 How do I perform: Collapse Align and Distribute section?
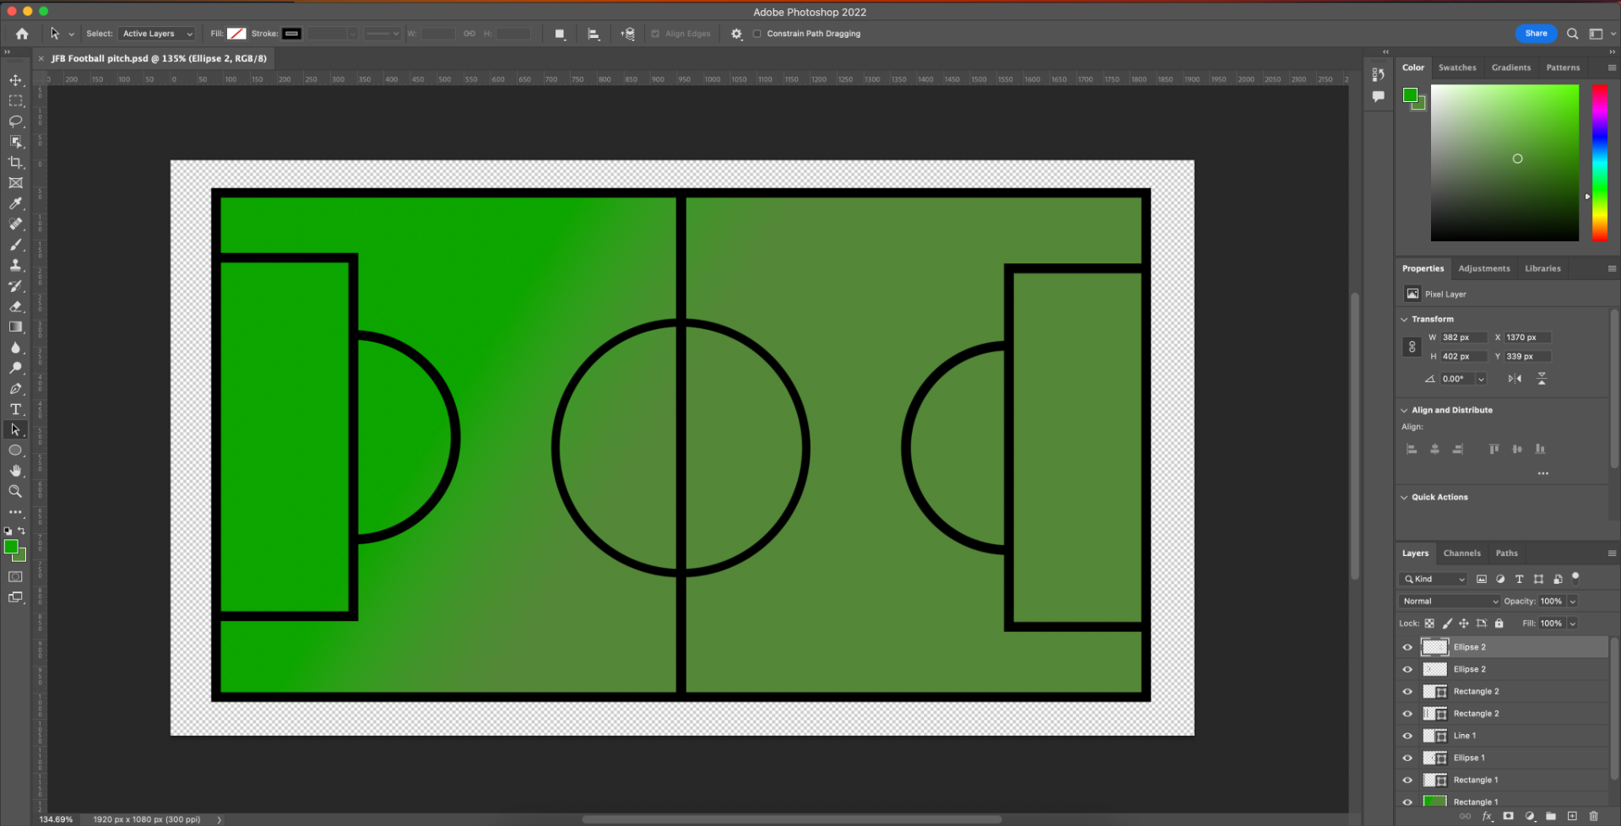(x=1404, y=410)
